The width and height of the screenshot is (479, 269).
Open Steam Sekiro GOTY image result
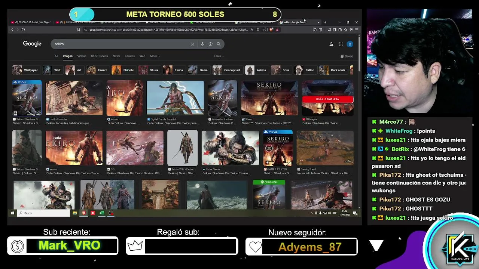pyautogui.click(x=269, y=98)
